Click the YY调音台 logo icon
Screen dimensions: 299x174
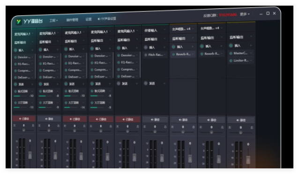click(x=19, y=22)
